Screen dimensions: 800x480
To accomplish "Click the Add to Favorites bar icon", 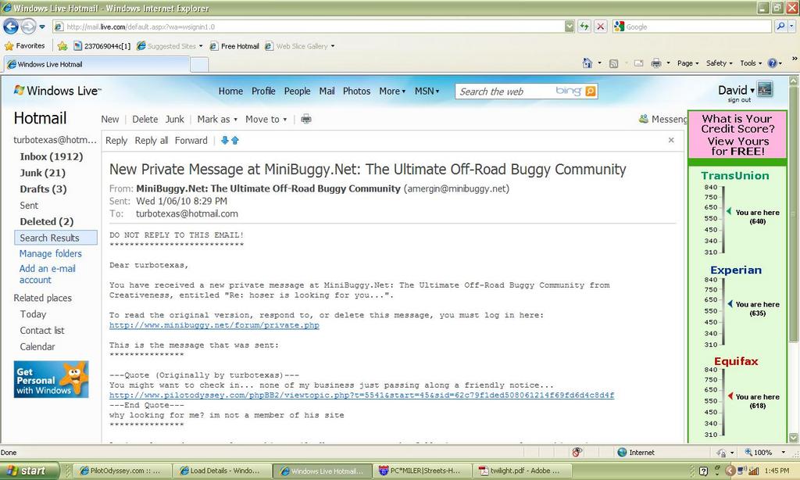I will click(62, 46).
